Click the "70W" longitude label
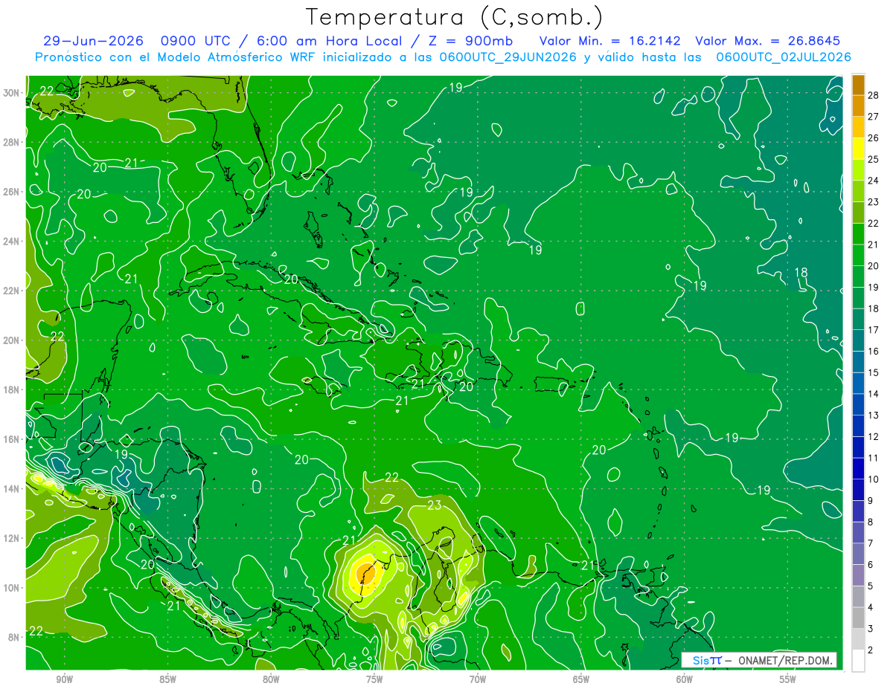Screen dimensions: 893x689 pos(478,679)
